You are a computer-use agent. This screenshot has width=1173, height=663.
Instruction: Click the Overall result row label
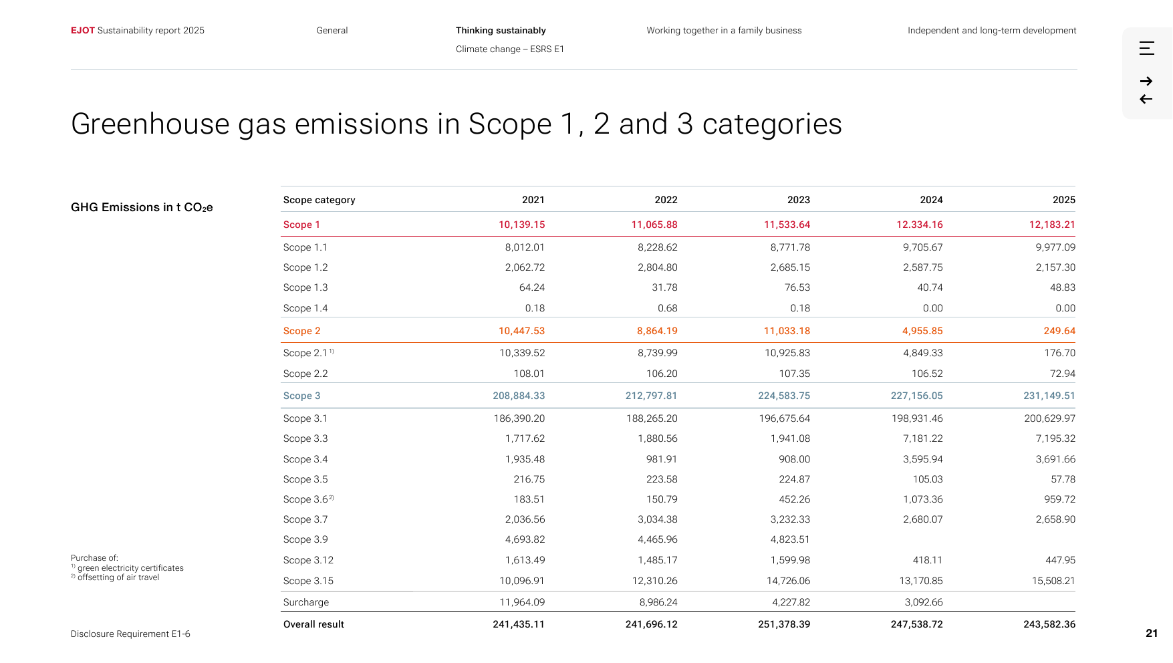point(313,624)
